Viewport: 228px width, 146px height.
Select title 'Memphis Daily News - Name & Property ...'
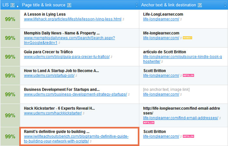click(62, 33)
